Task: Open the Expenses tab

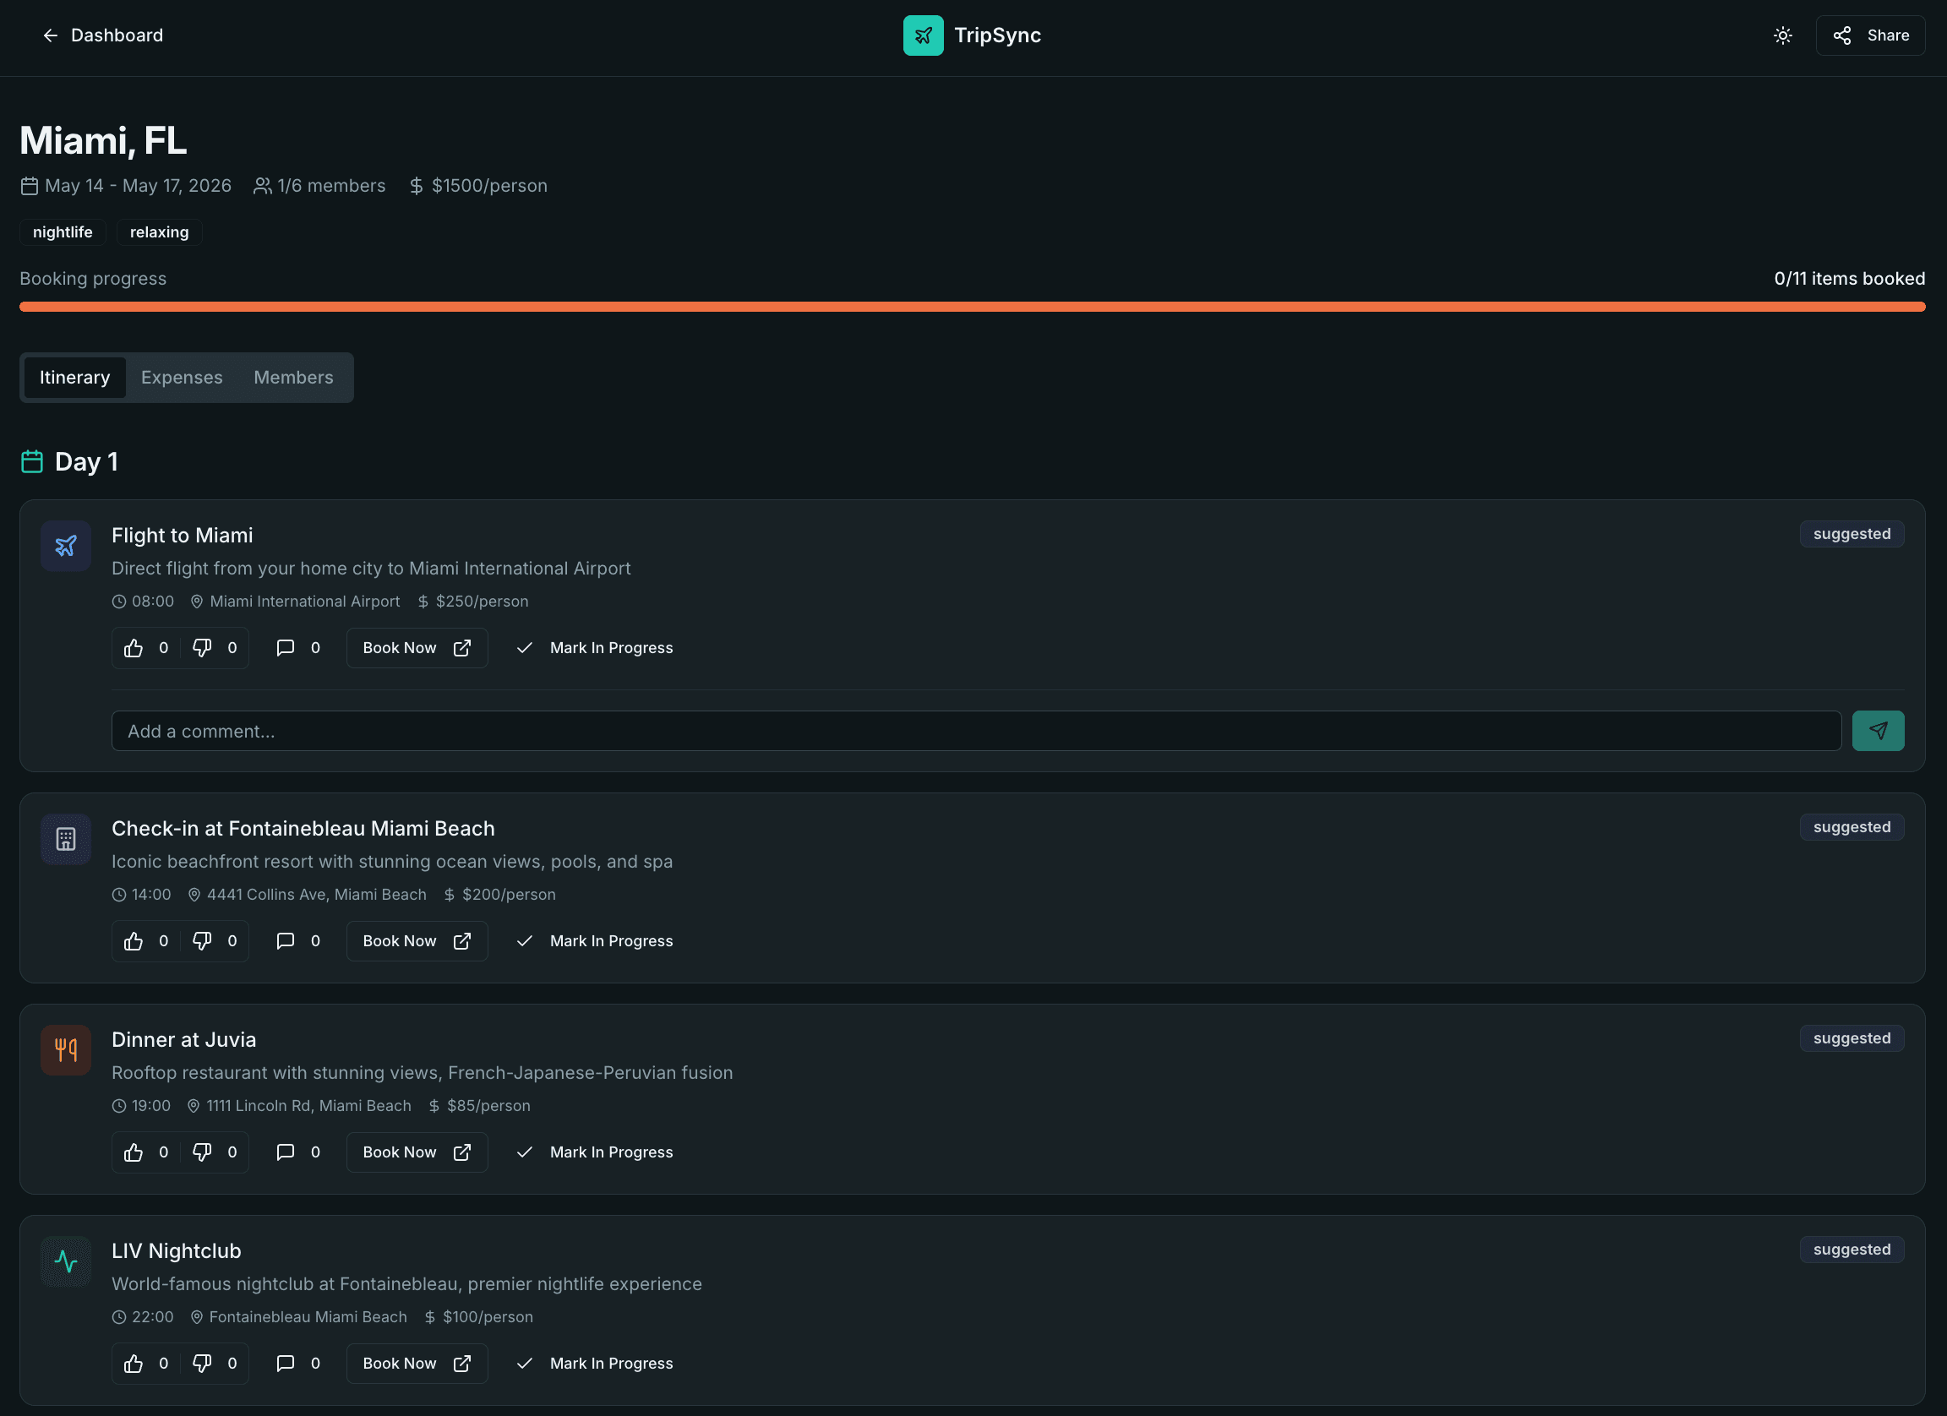Action: [182, 378]
